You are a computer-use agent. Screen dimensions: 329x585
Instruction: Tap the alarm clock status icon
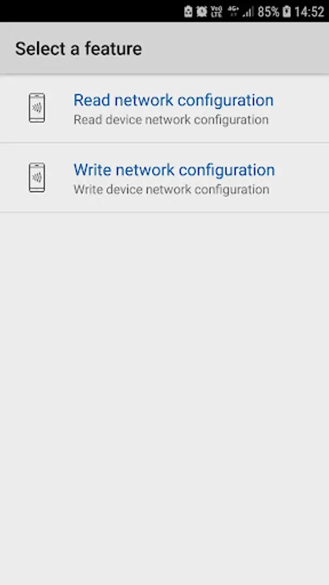[x=202, y=12]
